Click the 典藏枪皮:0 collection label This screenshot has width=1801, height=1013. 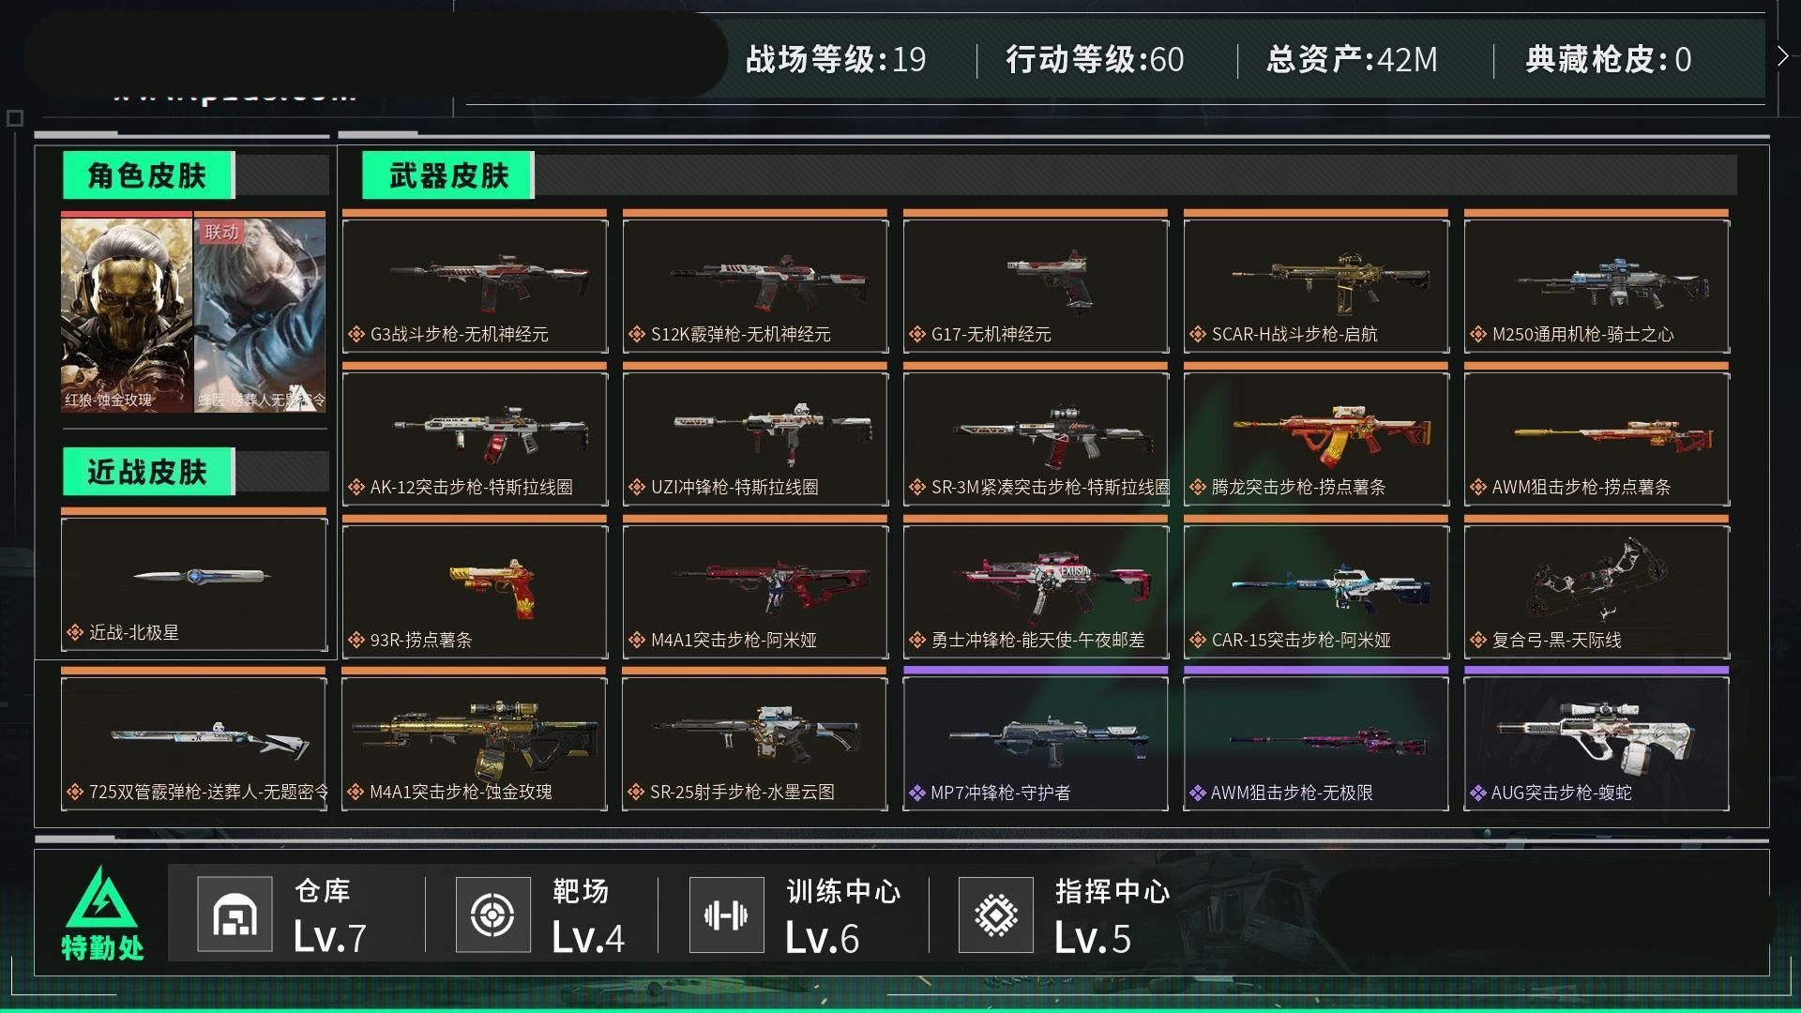[1608, 60]
